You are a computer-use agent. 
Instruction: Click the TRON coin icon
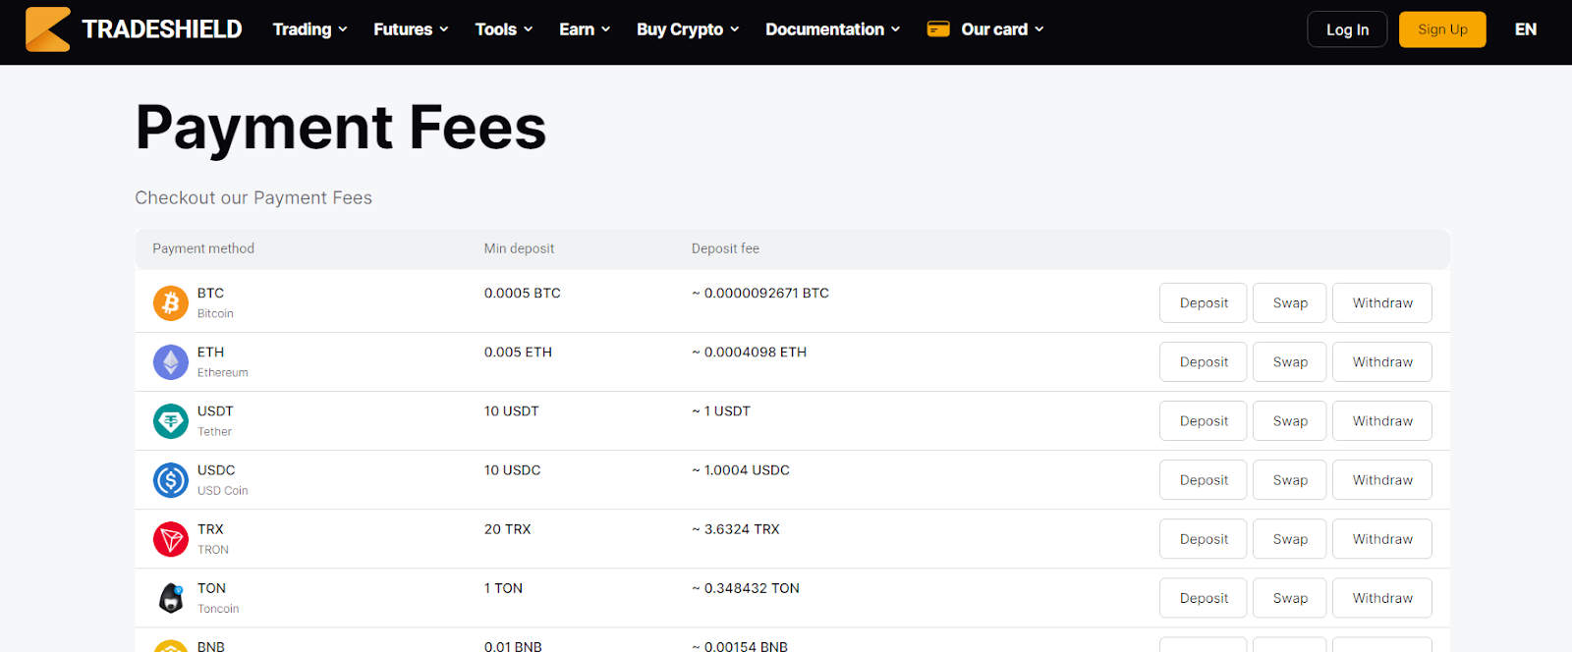[171, 538]
